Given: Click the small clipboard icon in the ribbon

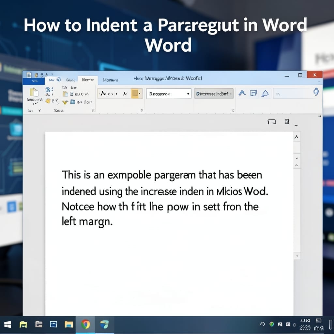Looking at the screenshot, I should 65,94.
